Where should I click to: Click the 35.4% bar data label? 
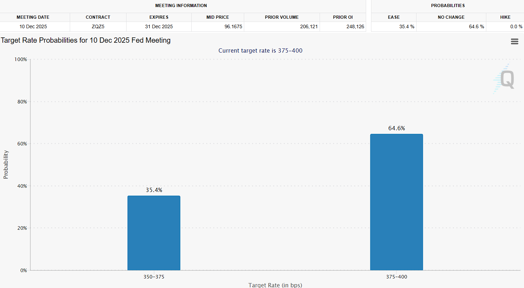pos(154,190)
